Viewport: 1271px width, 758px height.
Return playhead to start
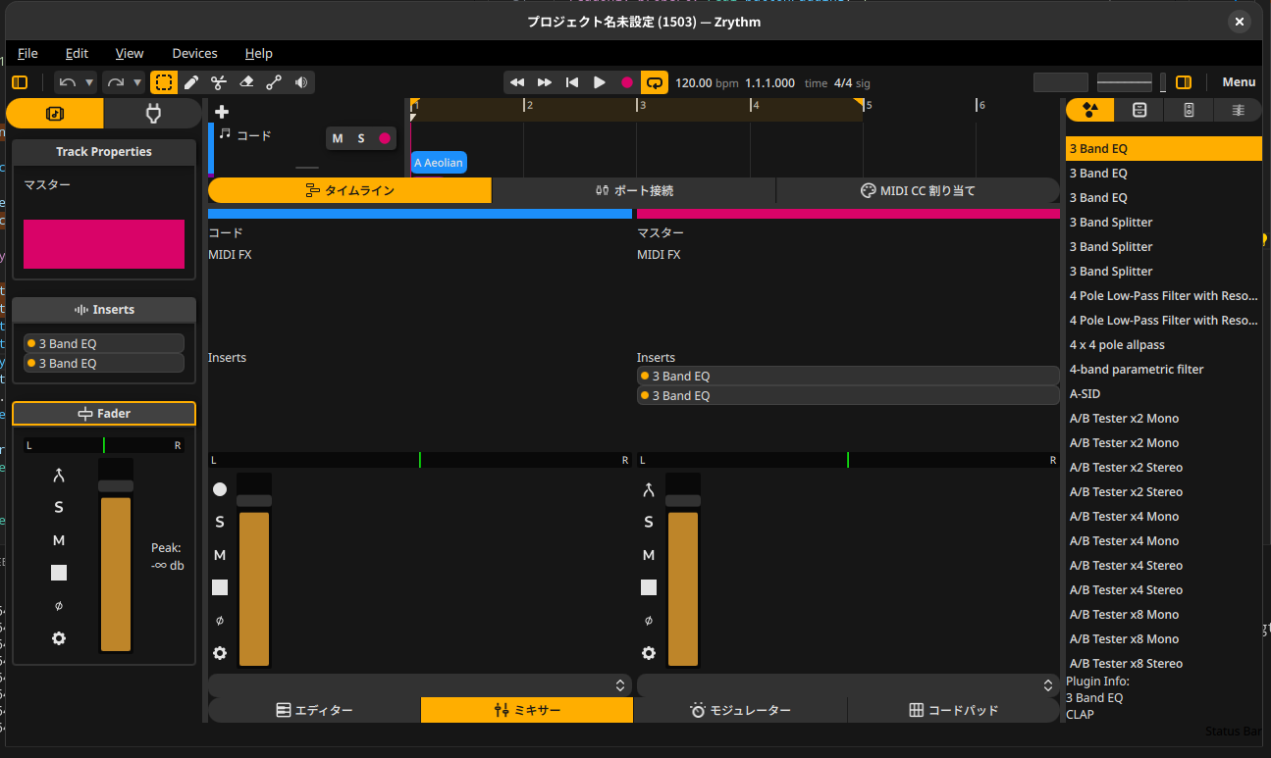point(572,82)
